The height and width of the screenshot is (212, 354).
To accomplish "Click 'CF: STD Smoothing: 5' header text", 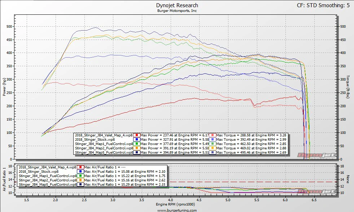I will [x=323, y=5].
